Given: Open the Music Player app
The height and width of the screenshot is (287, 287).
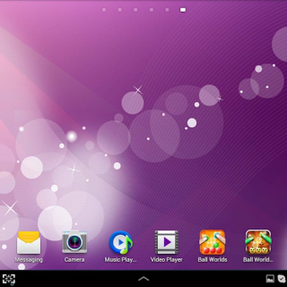Looking at the screenshot, I should [x=121, y=247].
